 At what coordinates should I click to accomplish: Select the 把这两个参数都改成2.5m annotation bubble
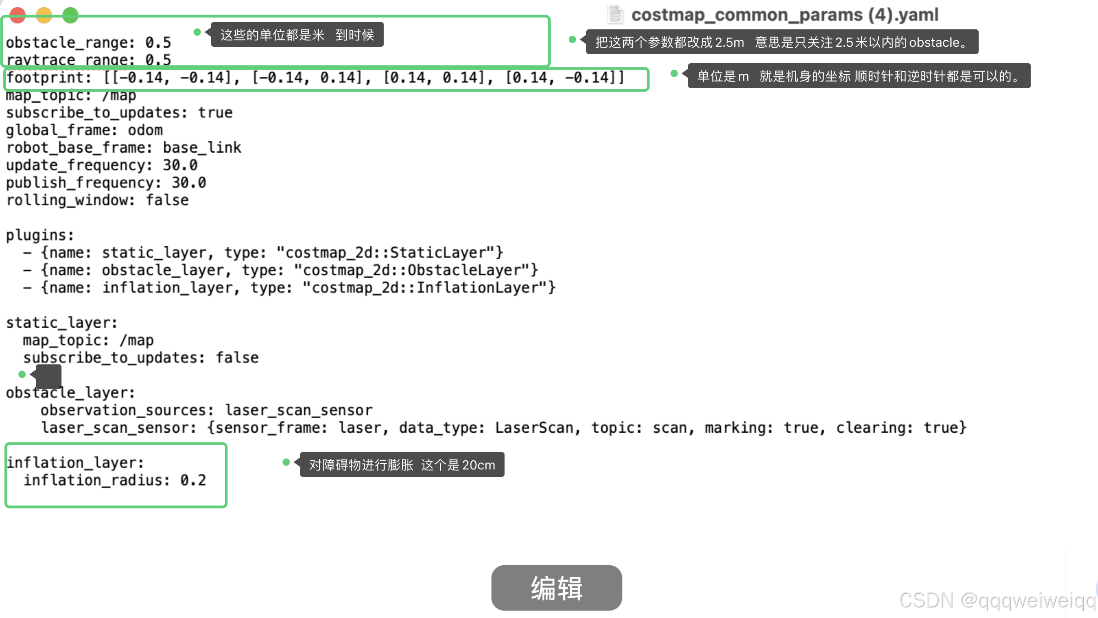coord(782,42)
